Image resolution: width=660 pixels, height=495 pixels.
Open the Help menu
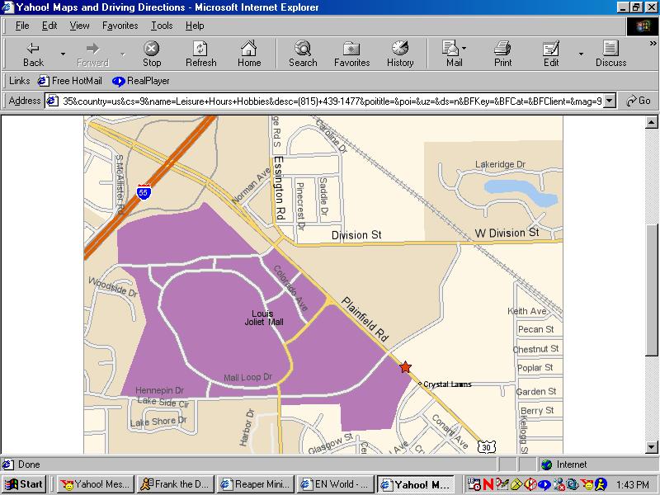point(195,26)
